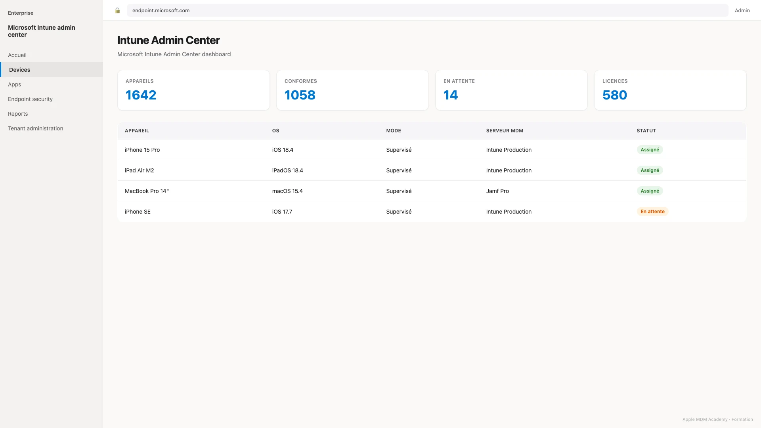Click the Assigné badge for MacBook Pro
The height and width of the screenshot is (428, 761).
point(650,191)
